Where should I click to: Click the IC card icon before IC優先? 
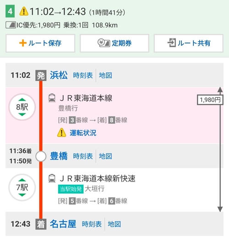tap(11, 25)
